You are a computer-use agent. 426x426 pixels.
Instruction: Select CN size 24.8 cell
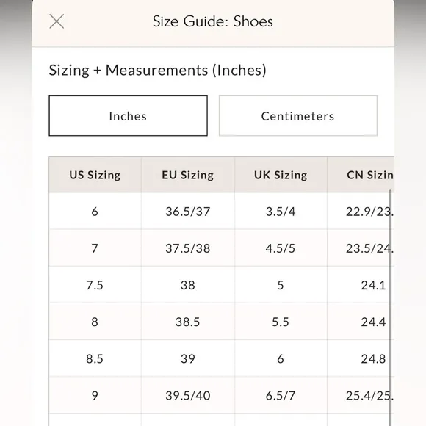(x=361, y=358)
